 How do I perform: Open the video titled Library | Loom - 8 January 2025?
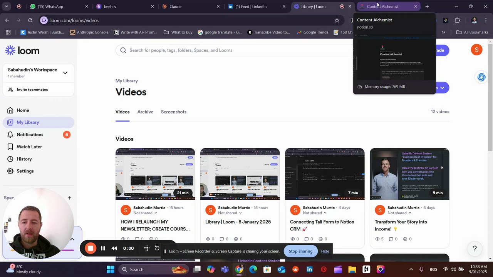pos(238,222)
